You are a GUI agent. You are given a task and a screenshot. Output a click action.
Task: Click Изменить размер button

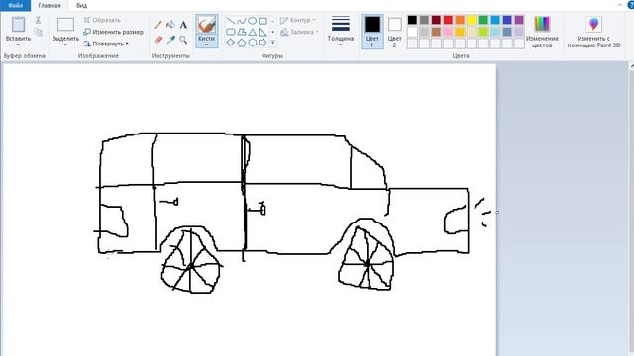pos(113,32)
